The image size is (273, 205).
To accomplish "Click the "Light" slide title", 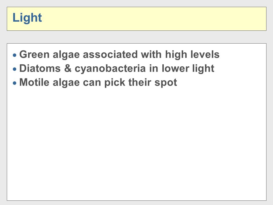I will coord(27,18).
